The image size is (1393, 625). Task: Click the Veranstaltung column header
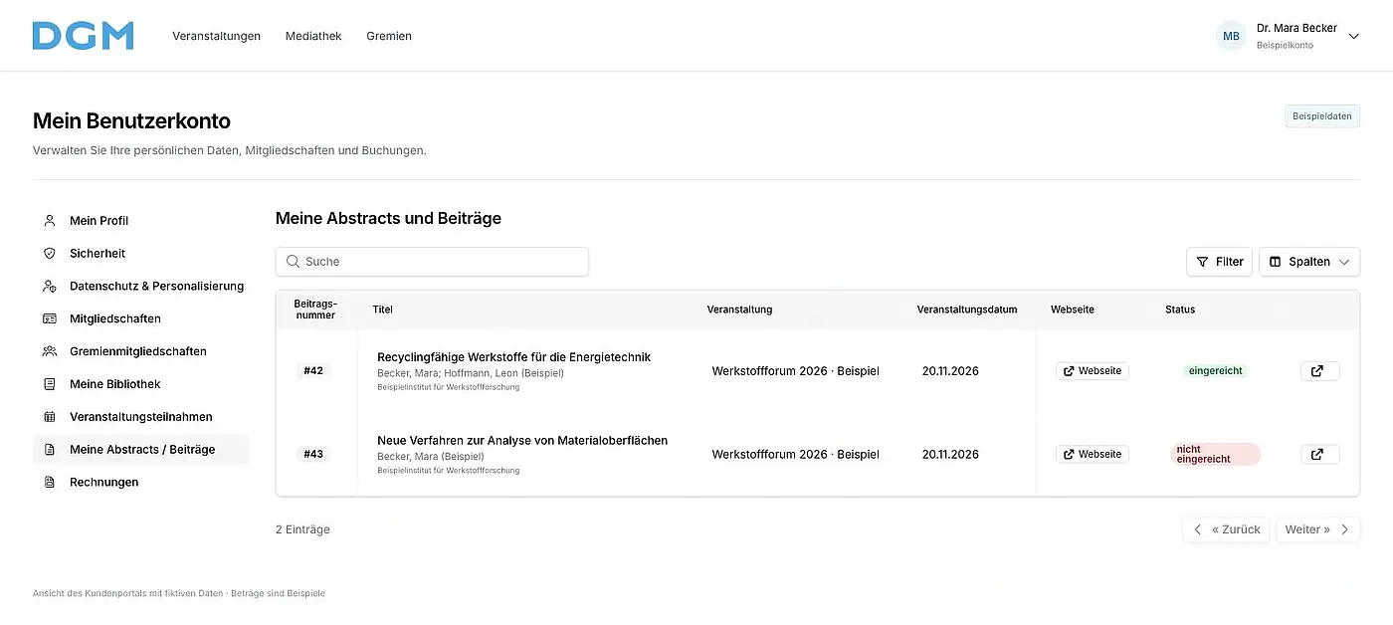pyautogui.click(x=739, y=310)
